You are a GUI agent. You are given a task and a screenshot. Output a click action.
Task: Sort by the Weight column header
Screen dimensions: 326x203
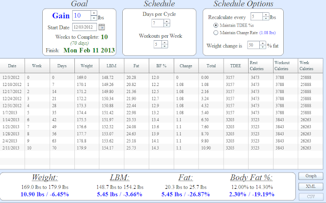(87, 66)
